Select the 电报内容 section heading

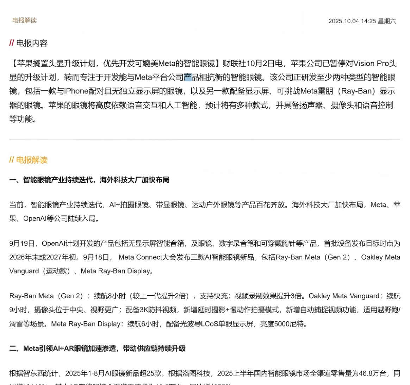coord(32,43)
